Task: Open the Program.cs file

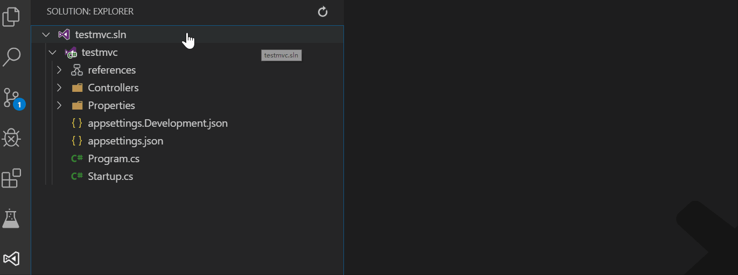Action: point(114,158)
